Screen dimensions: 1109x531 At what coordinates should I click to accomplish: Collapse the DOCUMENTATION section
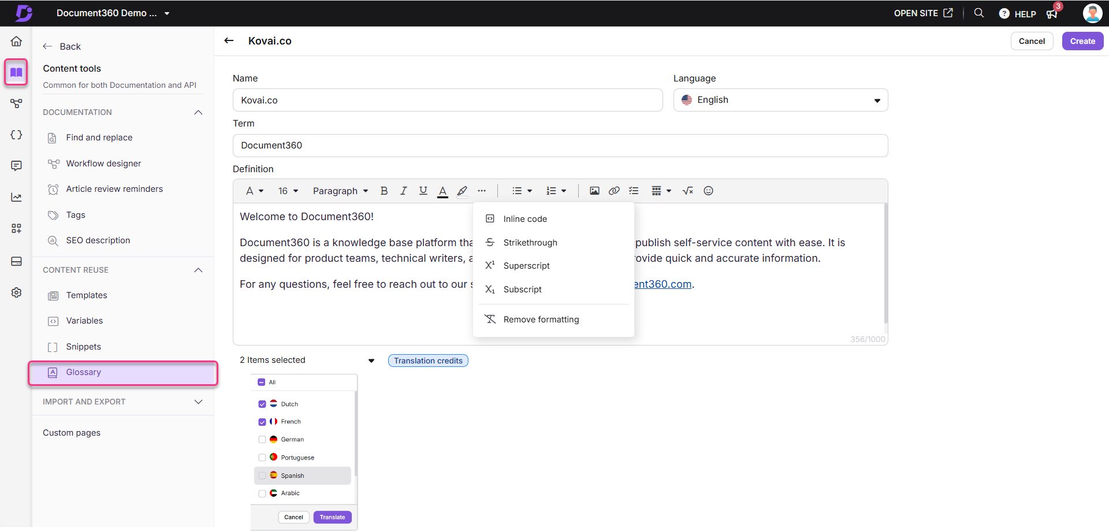coord(198,112)
